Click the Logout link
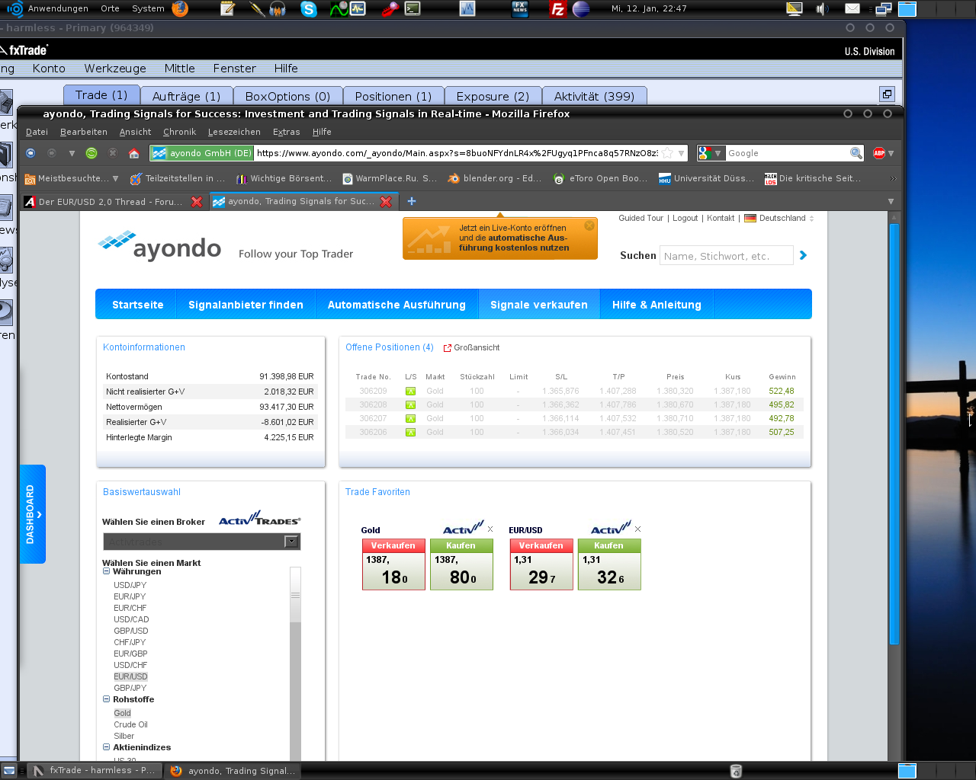 [685, 218]
